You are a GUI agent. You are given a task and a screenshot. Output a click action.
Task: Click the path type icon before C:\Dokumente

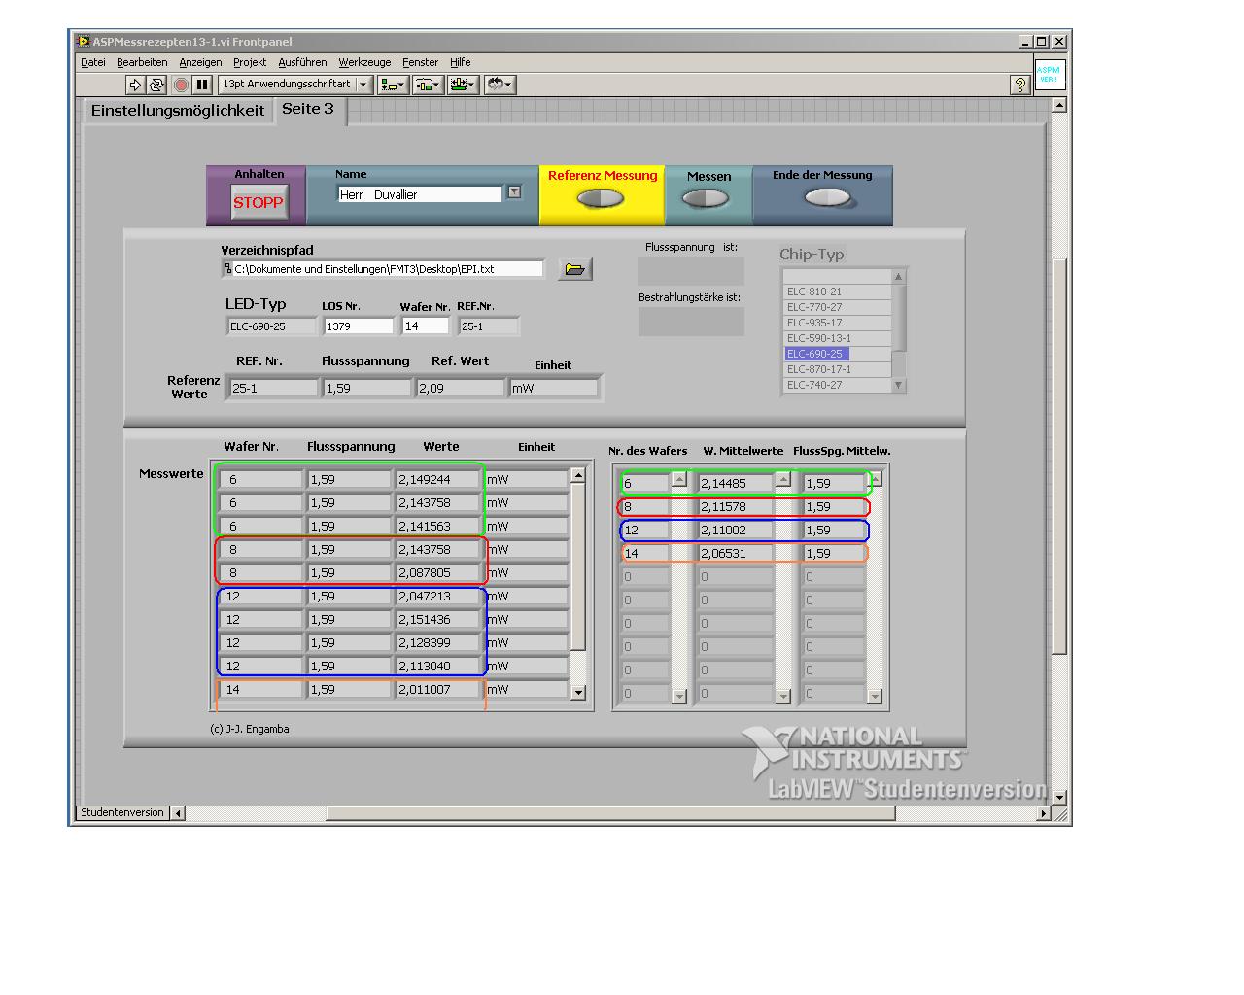click(x=228, y=269)
